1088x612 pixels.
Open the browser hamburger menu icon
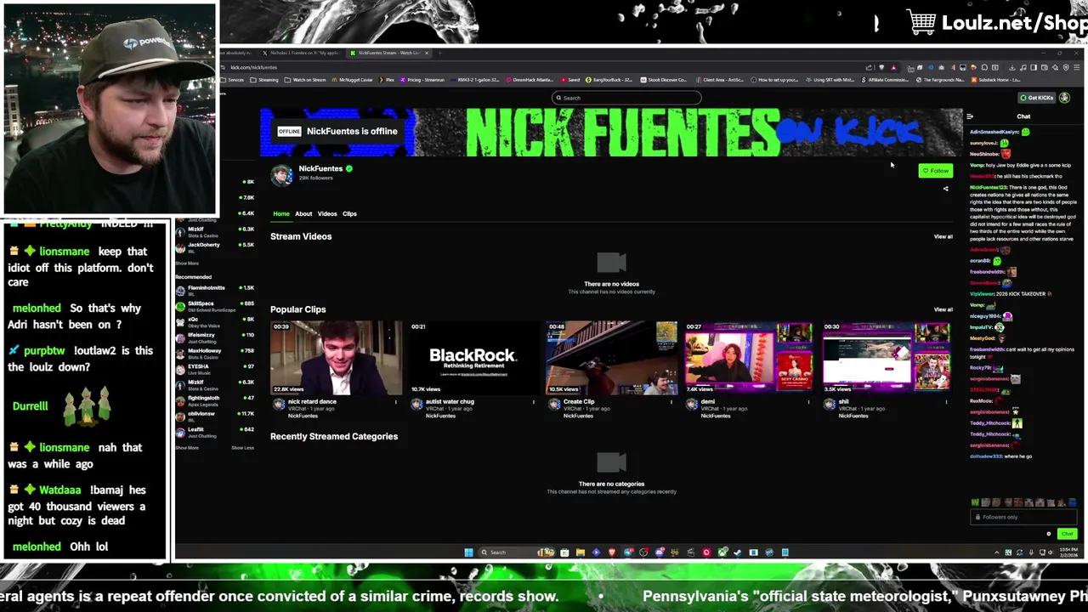coord(1076,67)
